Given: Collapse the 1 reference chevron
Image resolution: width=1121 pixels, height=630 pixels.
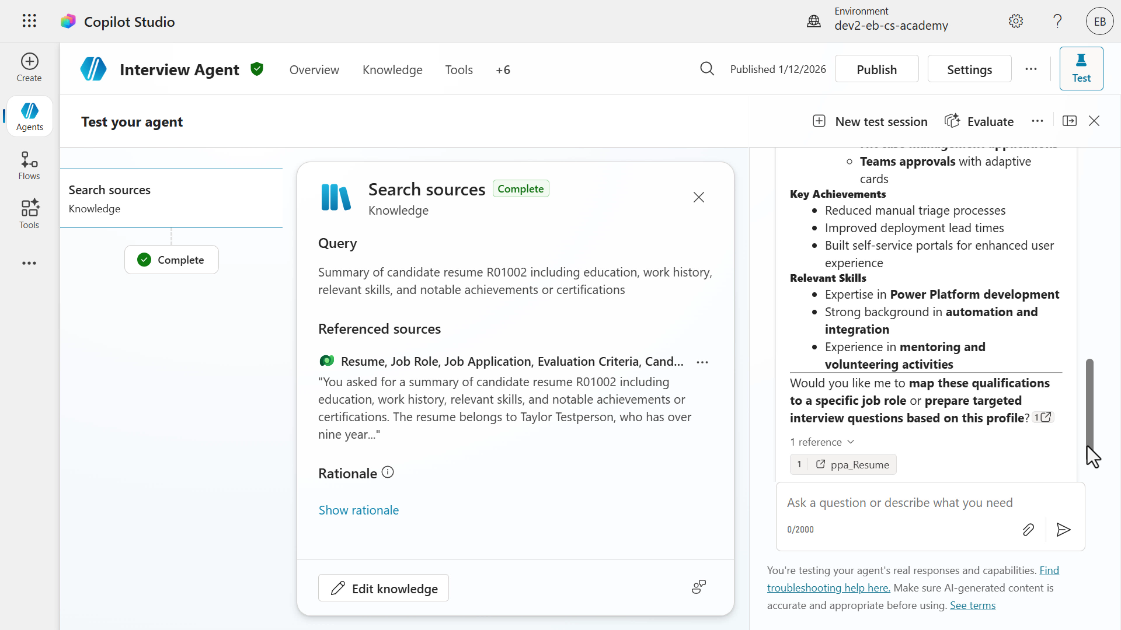Looking at the screenshot, I should pos(851,442).
